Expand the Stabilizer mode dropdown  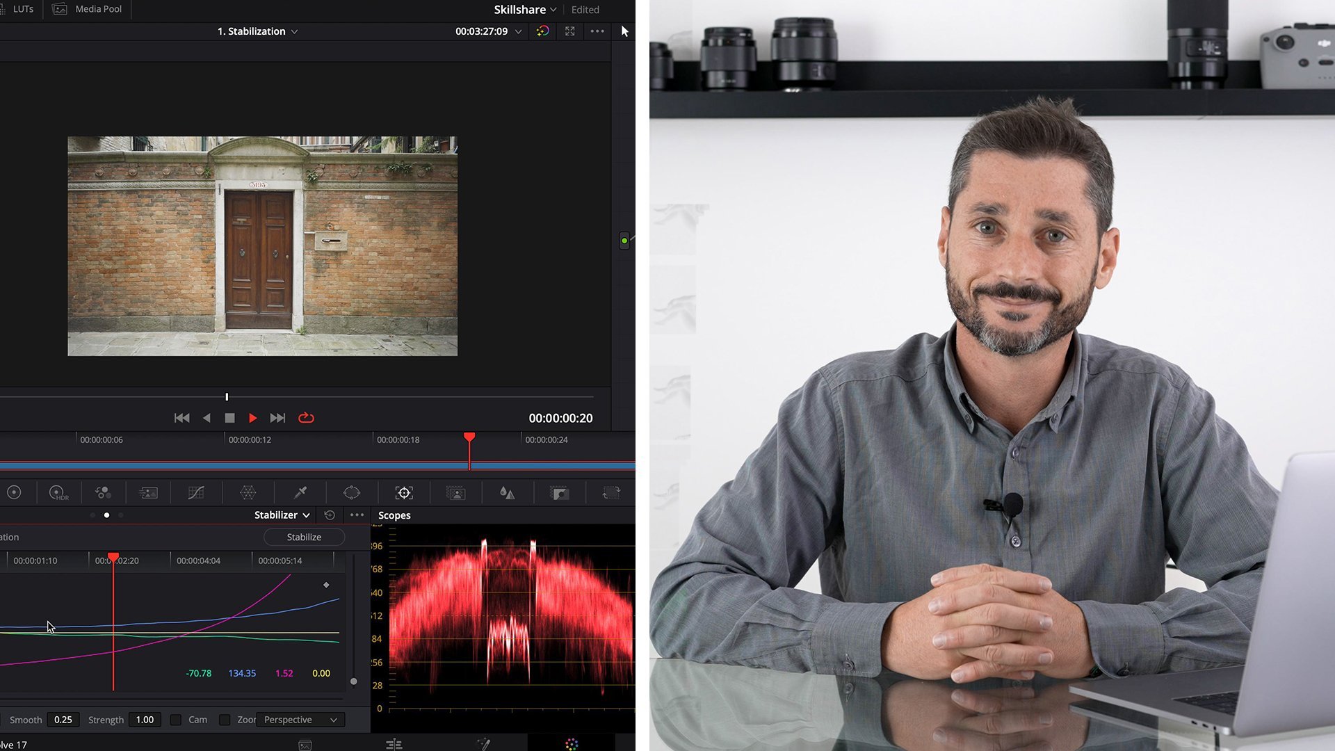click(x=282, y=515)
